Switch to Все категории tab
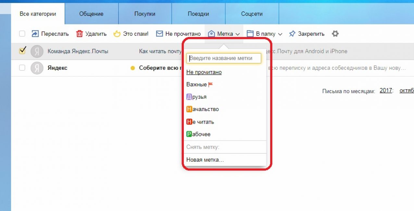 [38, 14]
